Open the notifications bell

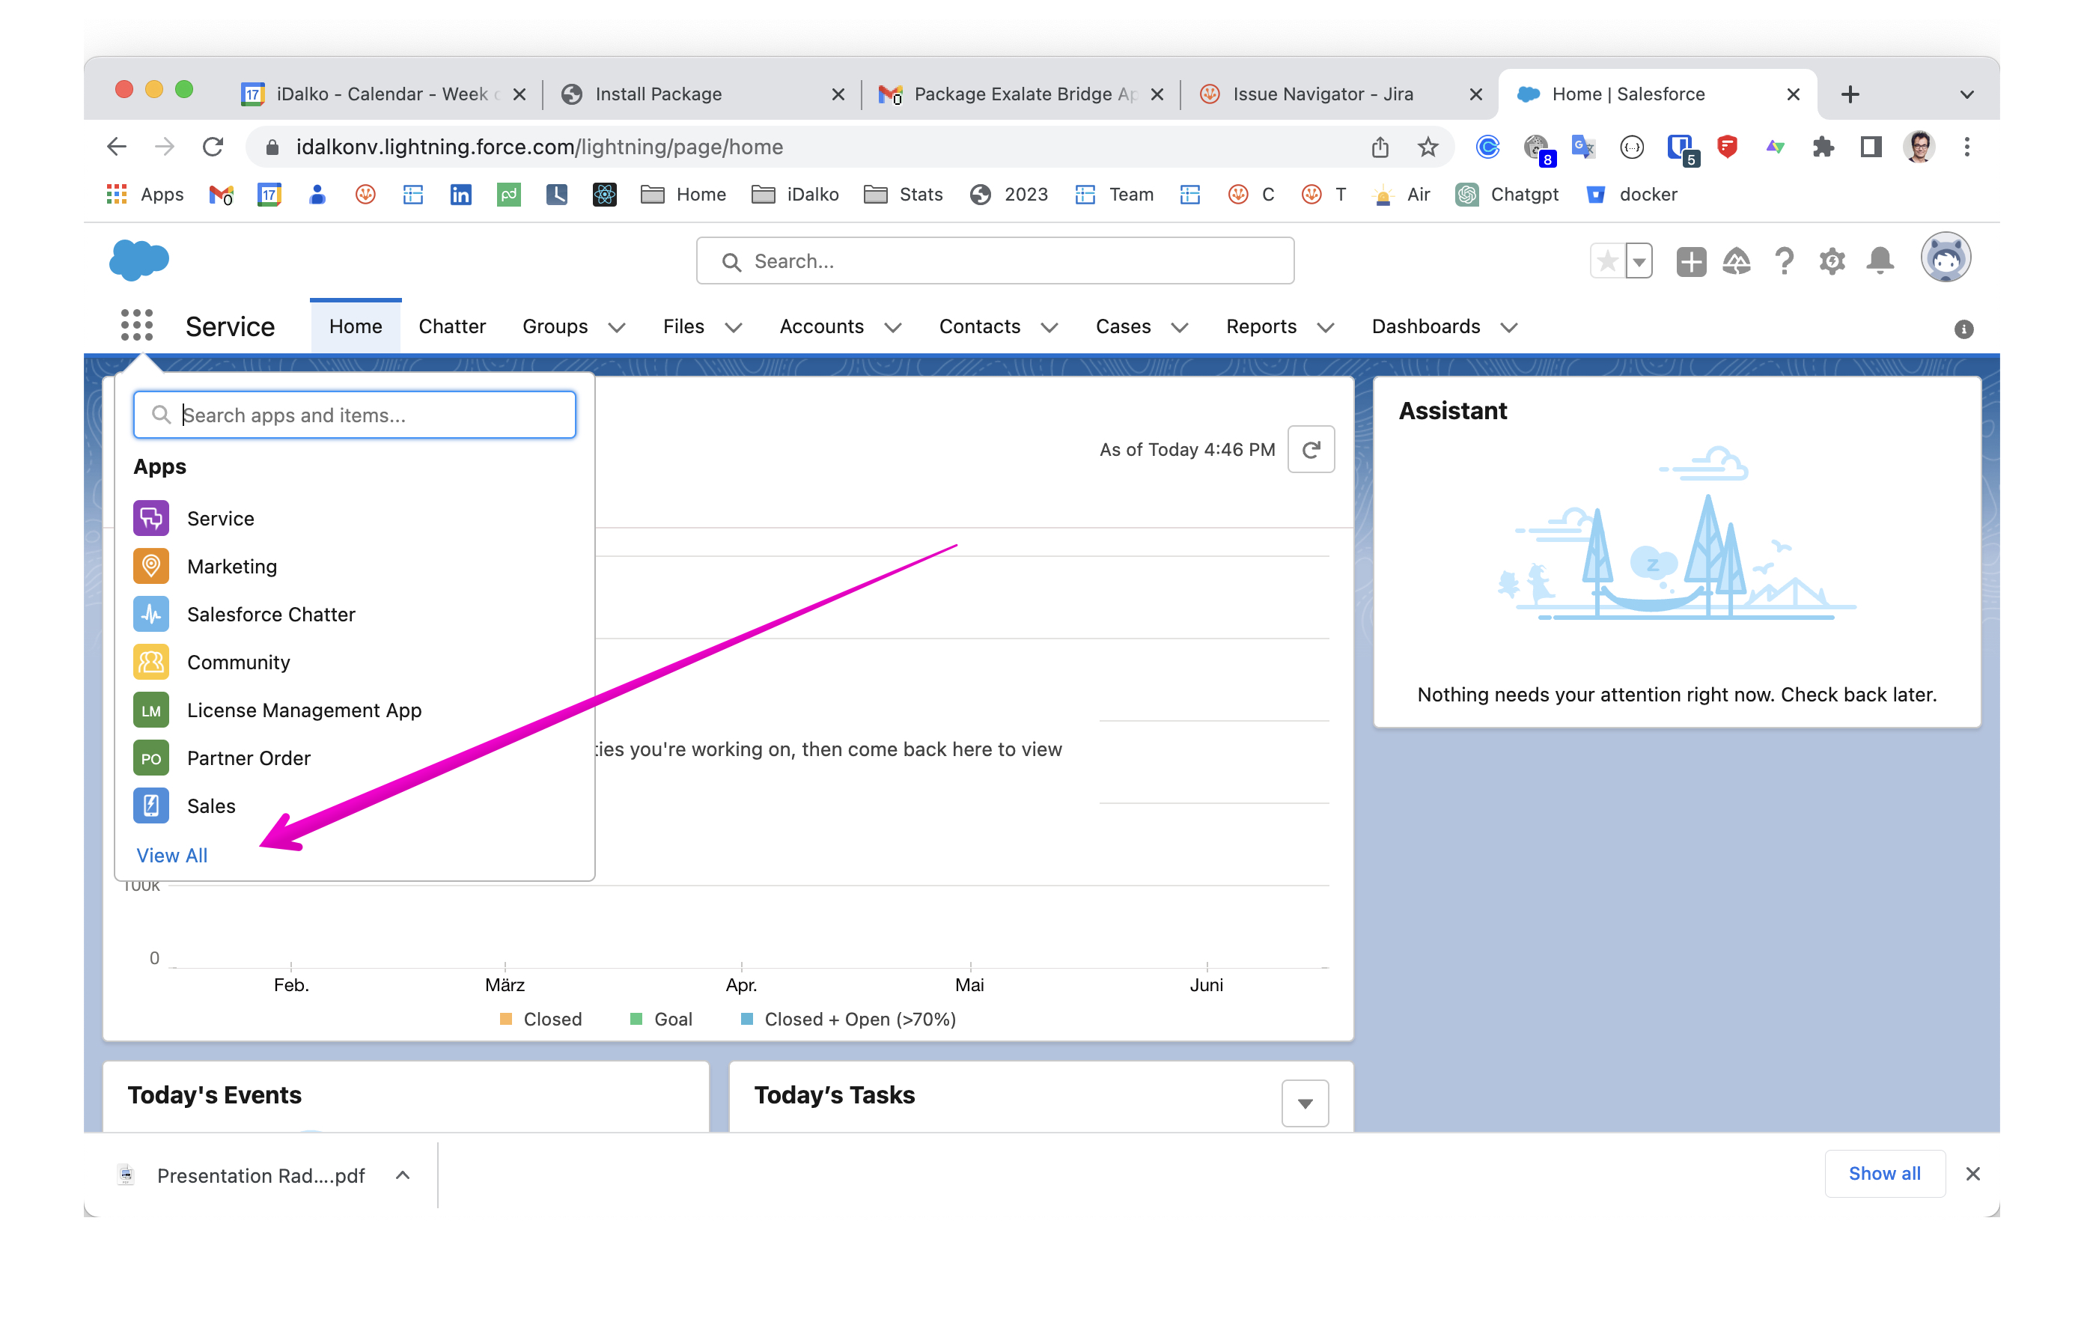click(x=1879, y=261)
